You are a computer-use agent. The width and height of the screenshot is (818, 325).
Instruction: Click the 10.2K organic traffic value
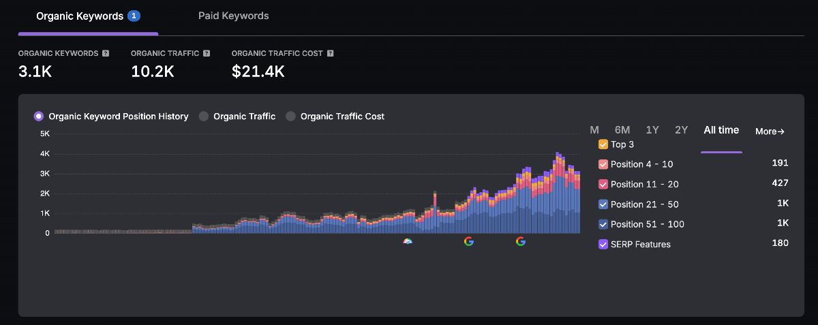tap(153, 71)
